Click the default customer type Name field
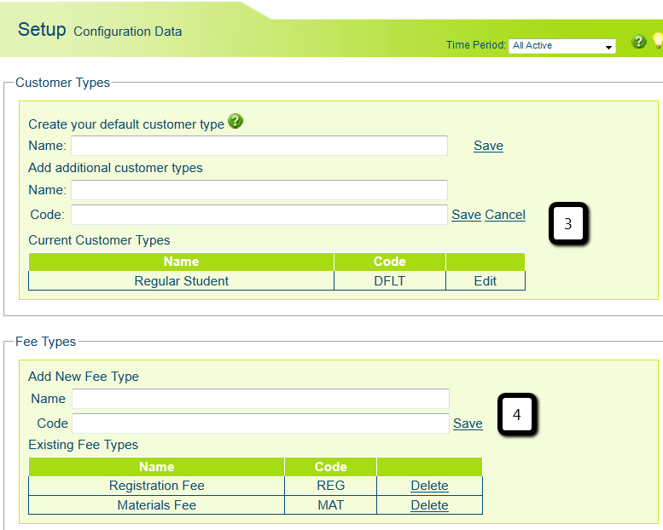Viewport: 663px width, 530px height. click(x=259, y=146)
